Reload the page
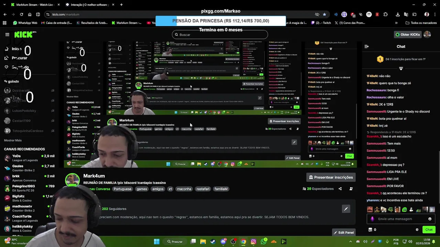440x247 pixels. click(21, 14)
